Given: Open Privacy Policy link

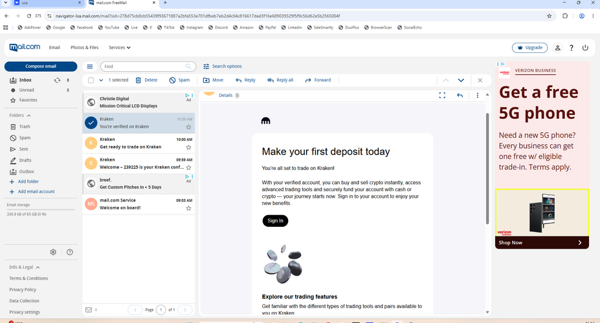Looking at the screenshot, I should point(23,290).
